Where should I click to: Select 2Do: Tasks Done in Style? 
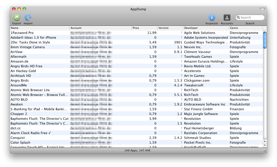[136, 42]
